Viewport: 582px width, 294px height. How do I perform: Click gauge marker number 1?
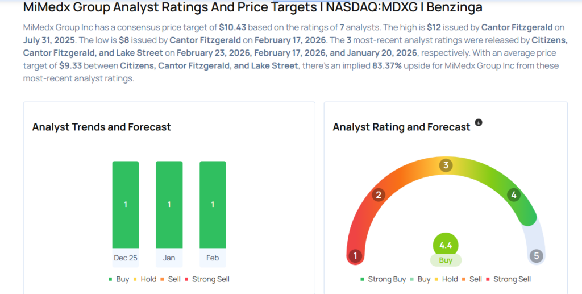click(355, 256)
